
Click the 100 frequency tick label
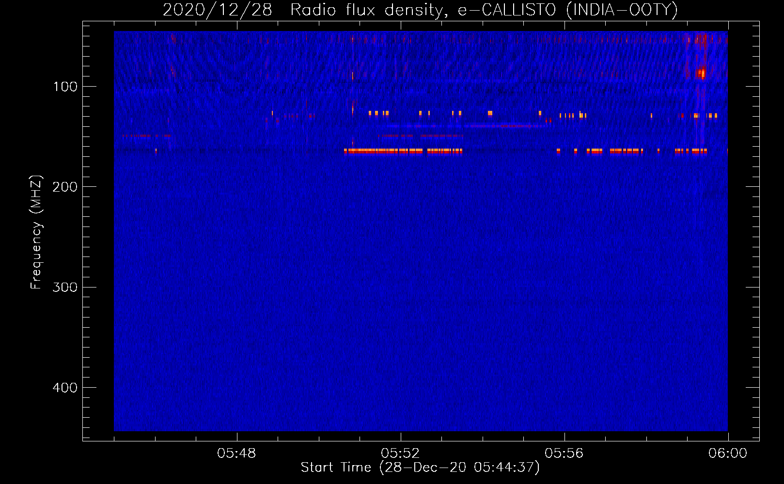tap(65, 87)
